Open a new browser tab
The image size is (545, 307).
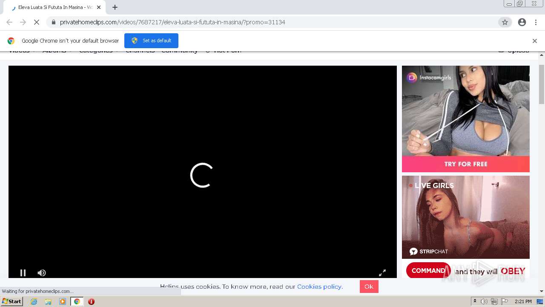coord(115,7)
